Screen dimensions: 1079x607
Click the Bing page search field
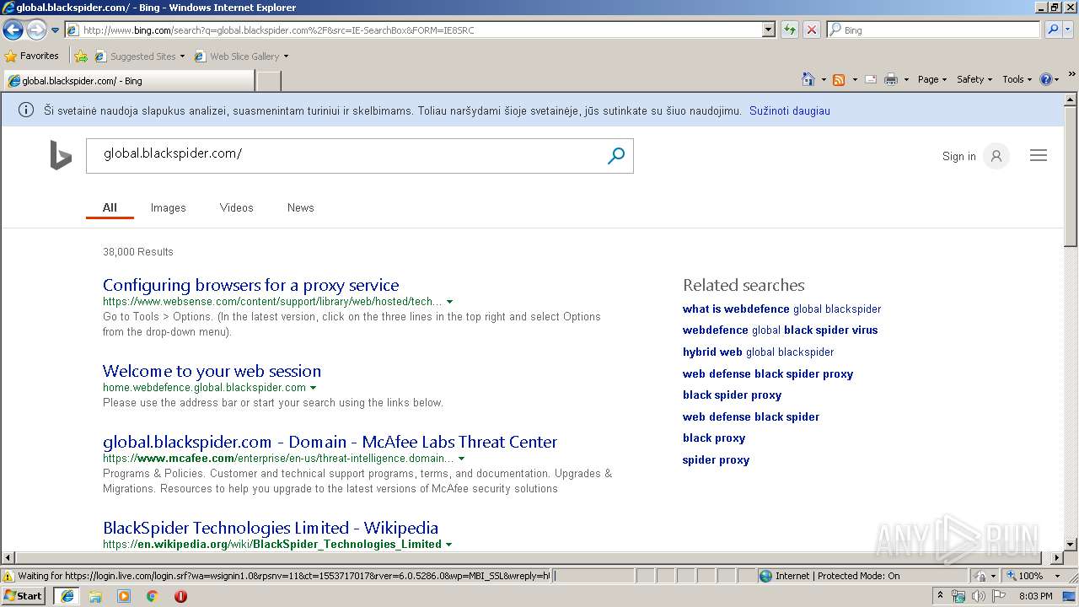pos(346,156)
